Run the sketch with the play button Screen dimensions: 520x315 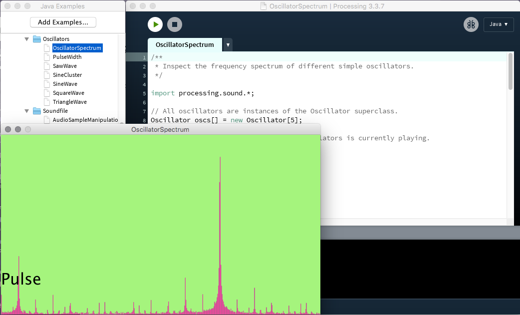pos(155,24)
